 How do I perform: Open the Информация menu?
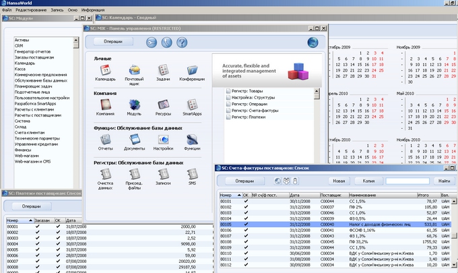click(x=92, y=11)
